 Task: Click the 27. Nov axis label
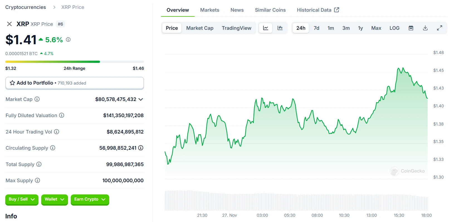230,215
